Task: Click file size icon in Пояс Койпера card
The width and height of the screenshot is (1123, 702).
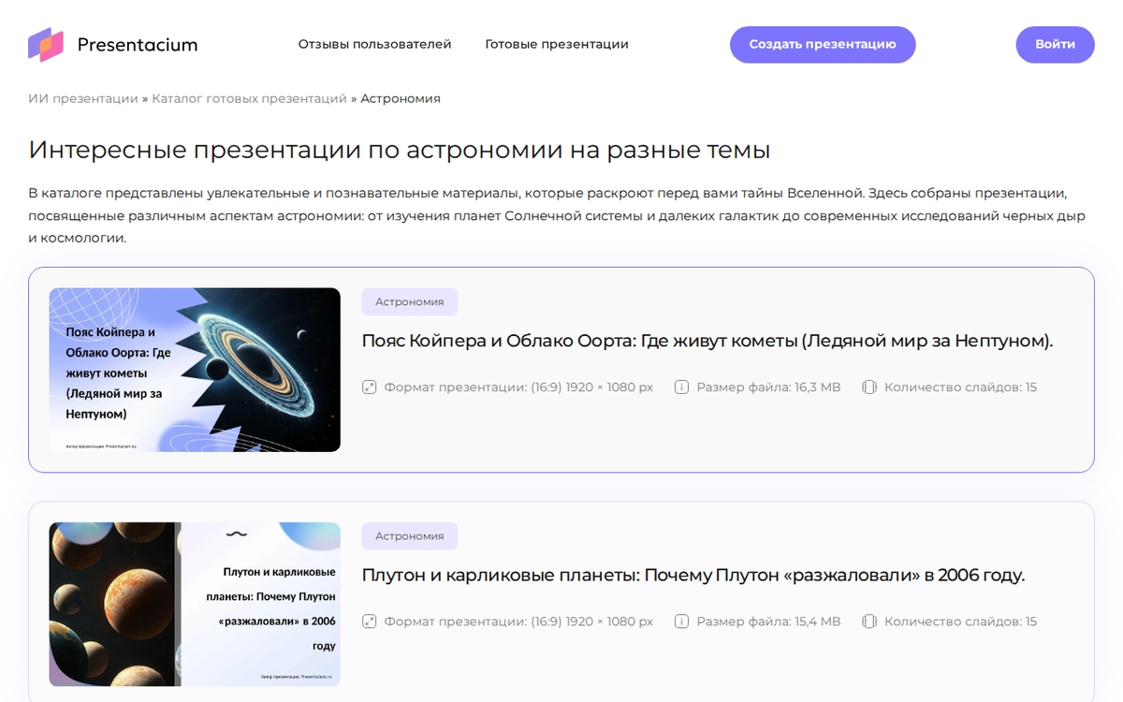Action: coord(681,387)
